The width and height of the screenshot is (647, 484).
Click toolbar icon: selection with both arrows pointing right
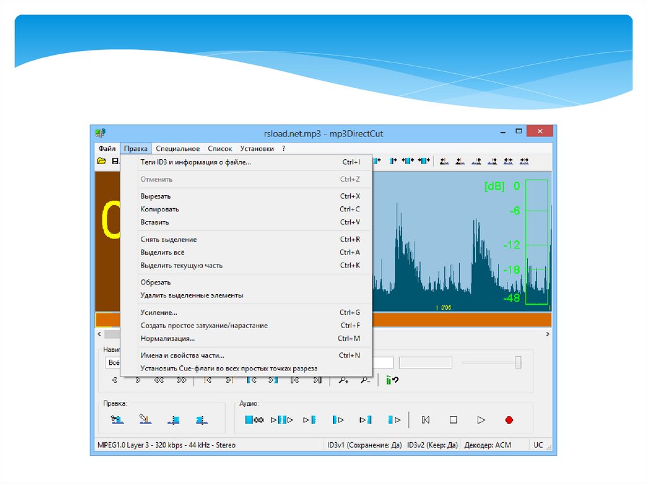coord(424,161)
